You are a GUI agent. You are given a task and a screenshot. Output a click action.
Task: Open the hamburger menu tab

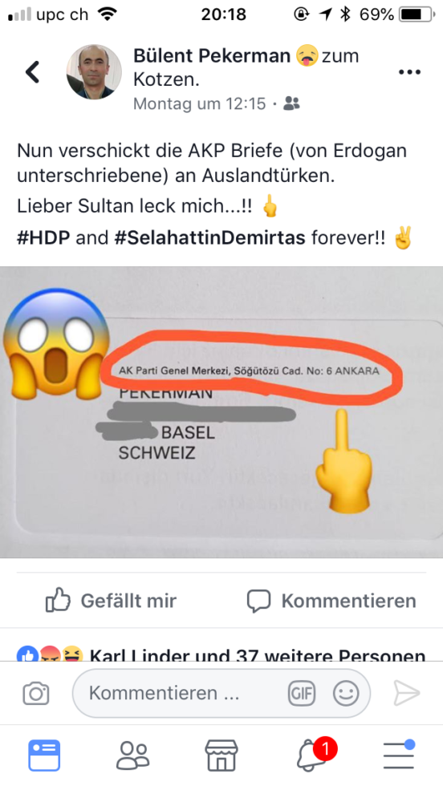click(x=400, y=755)
